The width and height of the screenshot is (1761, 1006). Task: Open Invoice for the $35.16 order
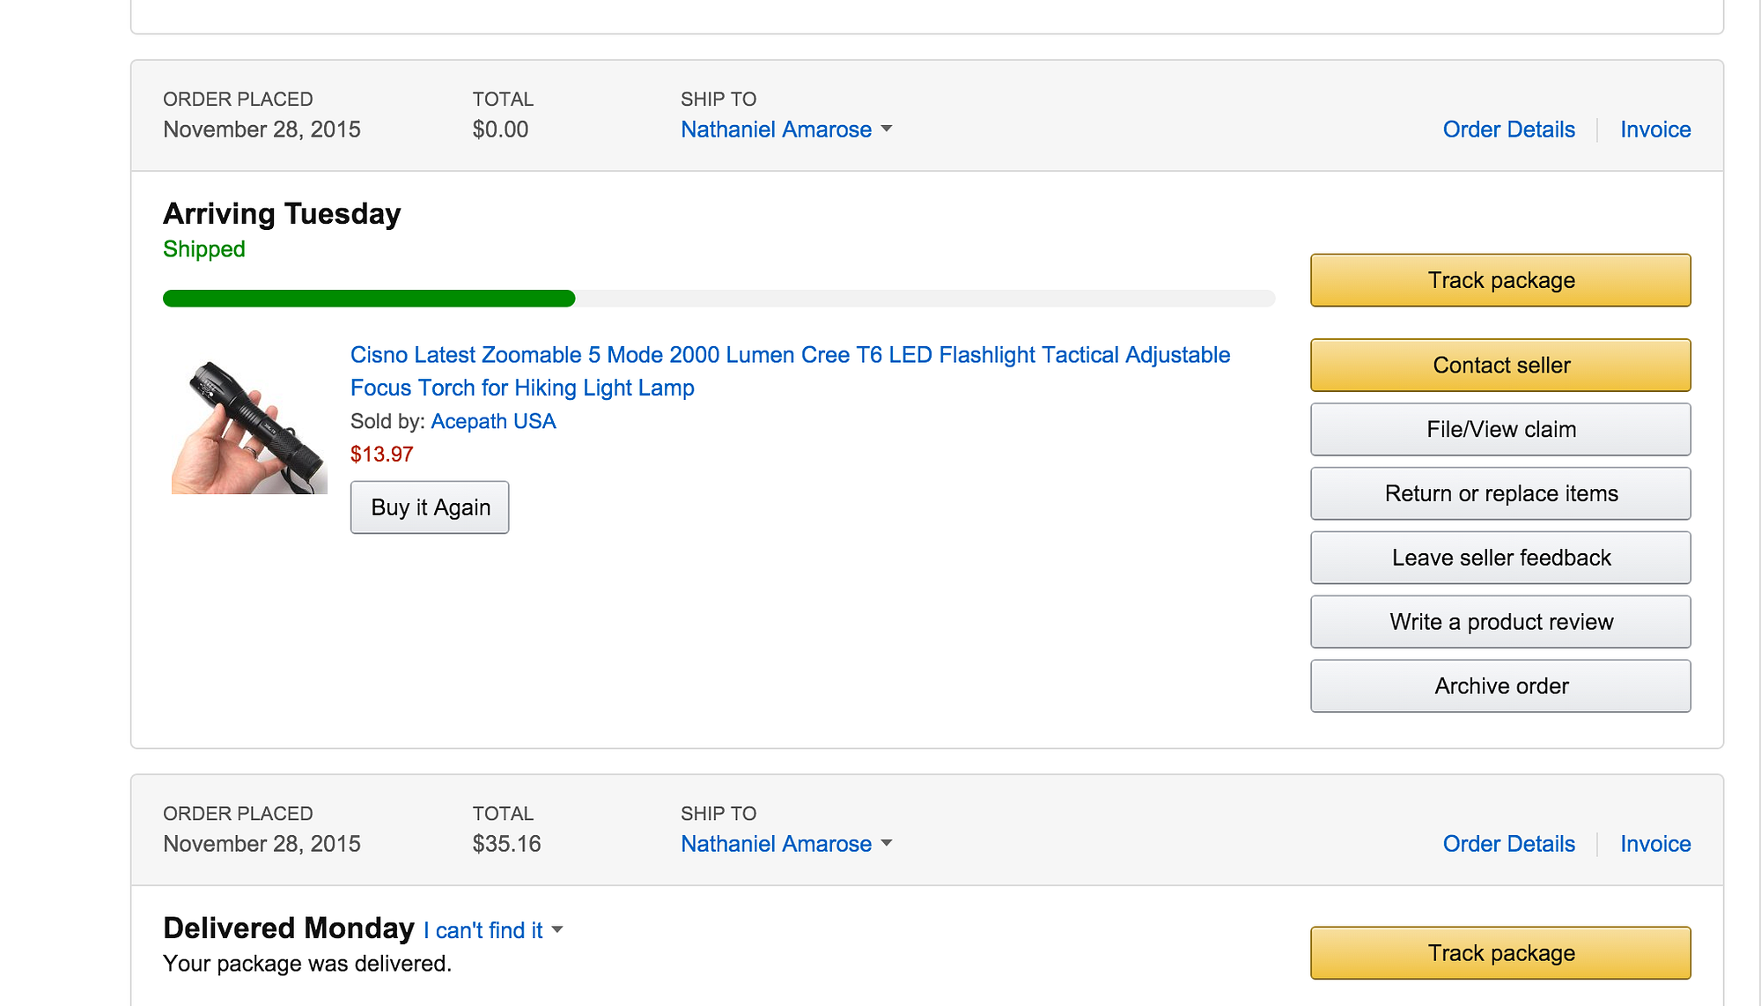tap(1655, 844)
